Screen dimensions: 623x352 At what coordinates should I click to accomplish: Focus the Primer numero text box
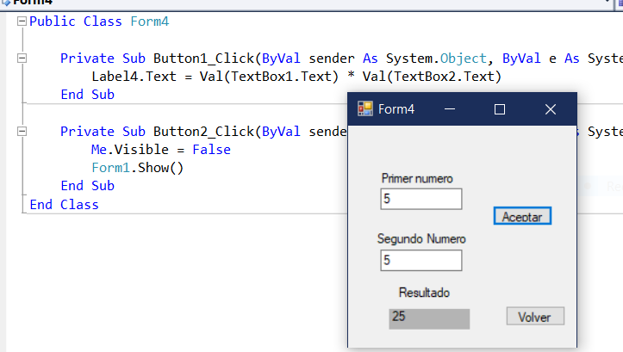421,199
